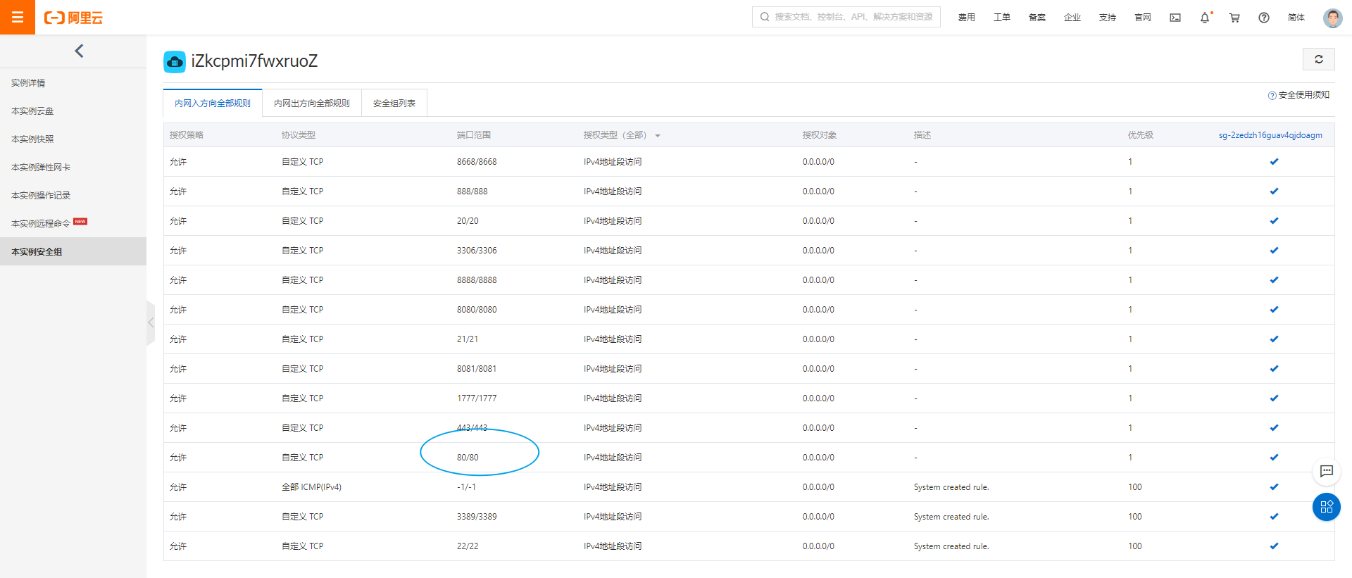Open the orange hamburger navigation menu
The width and height of the screenshot is (1352, 578).
tap(18, 17)
